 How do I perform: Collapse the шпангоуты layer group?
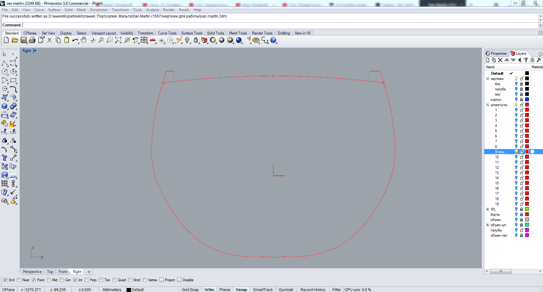487,105
